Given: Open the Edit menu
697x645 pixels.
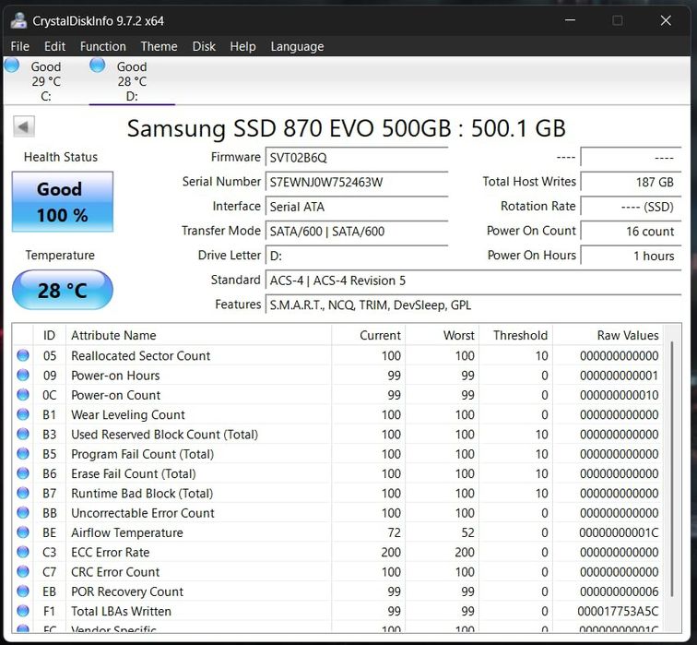Looking at the screenshot, I should click(54, 46).
